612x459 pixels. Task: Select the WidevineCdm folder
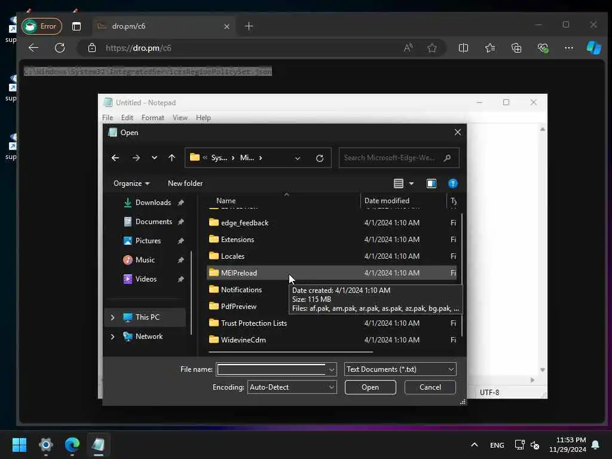tap(332, 340)
